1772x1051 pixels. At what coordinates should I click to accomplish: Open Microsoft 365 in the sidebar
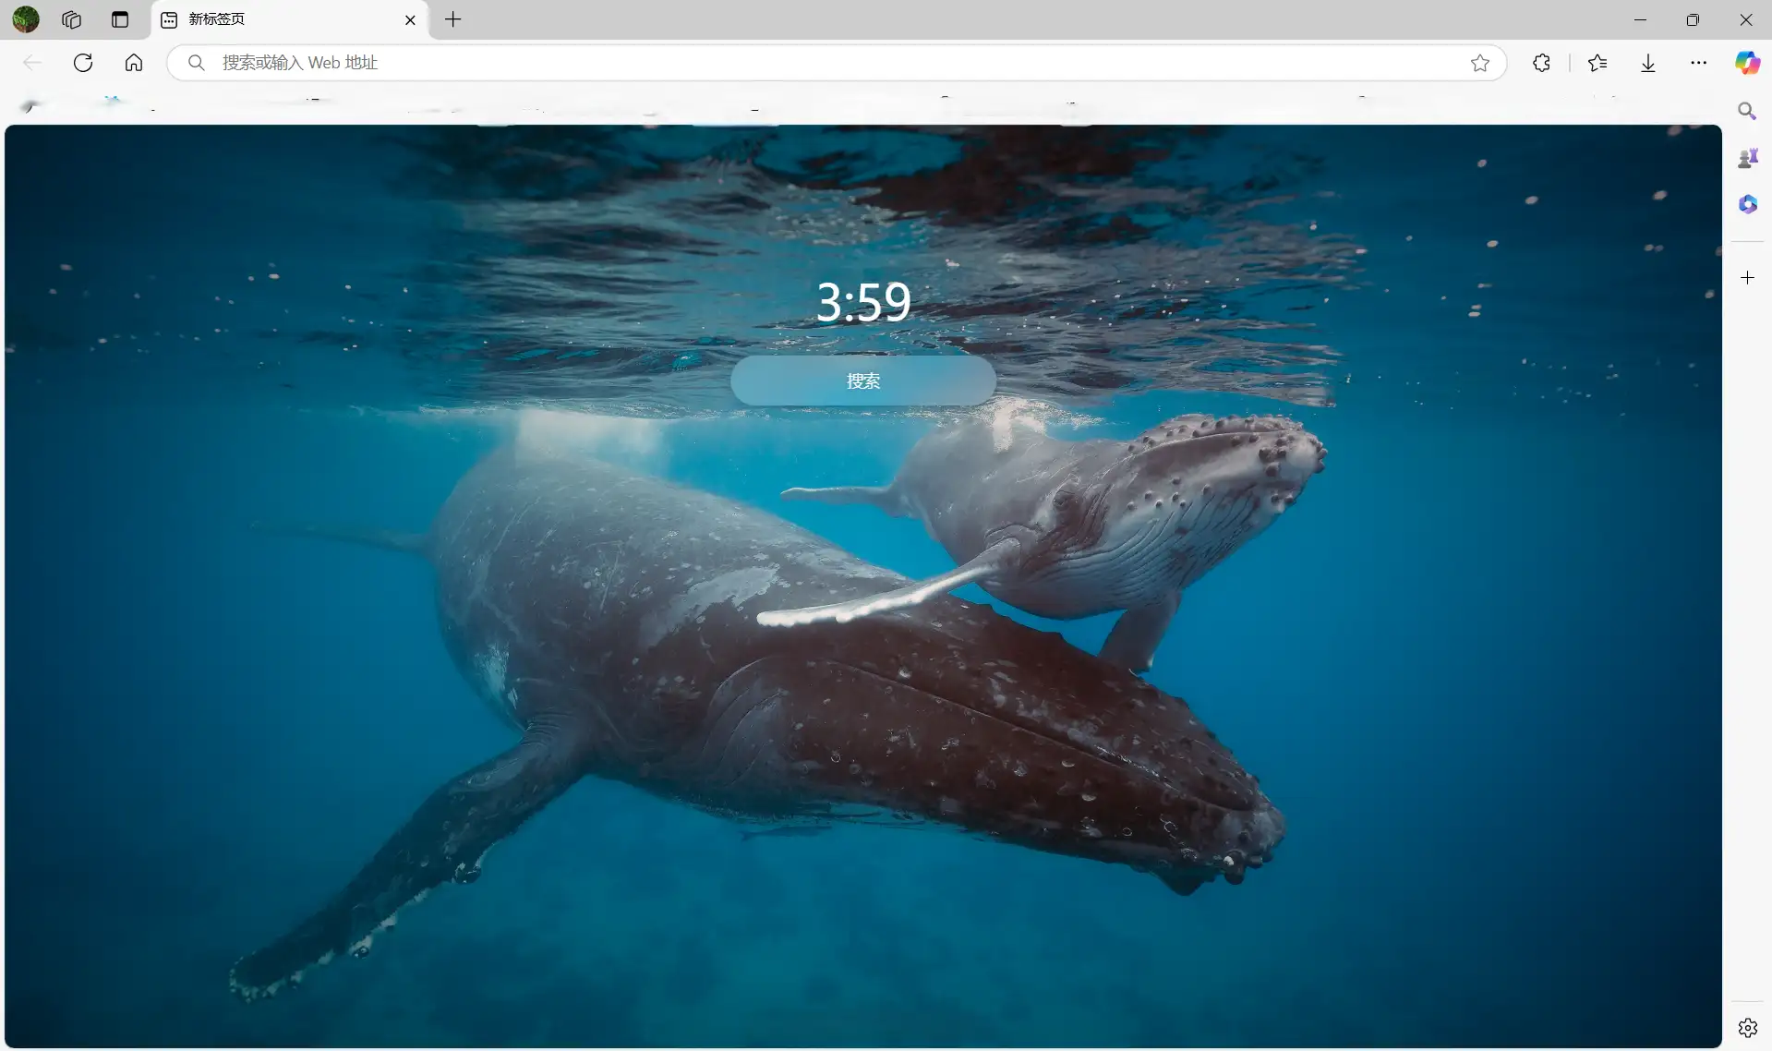point(1747,204)
